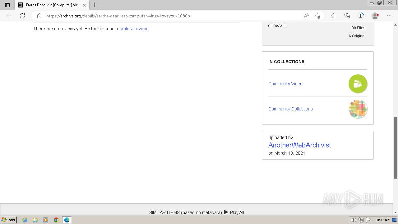Viewport: 398px width, 224px height.
Task: Open the 6 Original files link
Action: coord(357,36)
